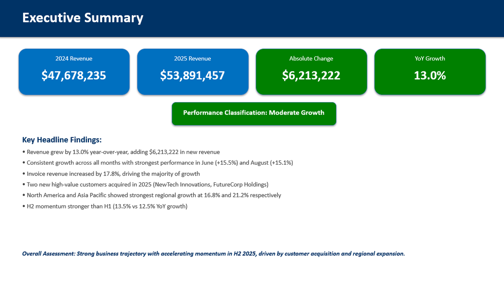Select the 2024 Revenue card

click(x=74, y=71)
